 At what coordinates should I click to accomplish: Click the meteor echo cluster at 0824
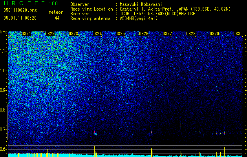(95, 133)
